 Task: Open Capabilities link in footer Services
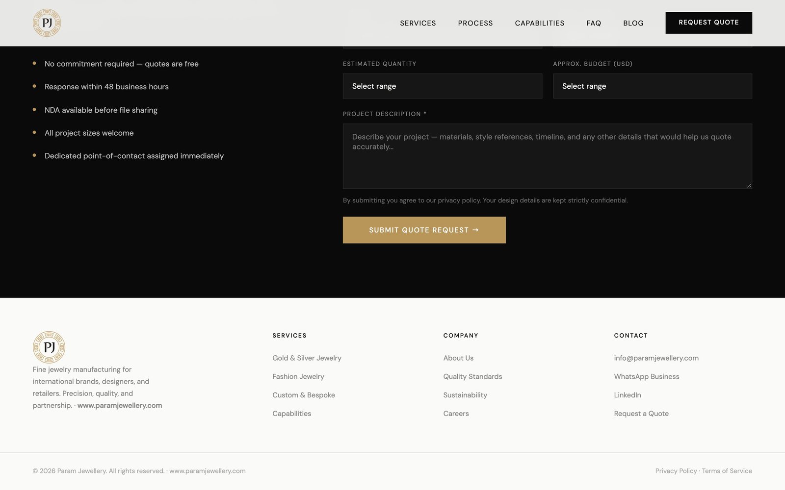[292, 414]
